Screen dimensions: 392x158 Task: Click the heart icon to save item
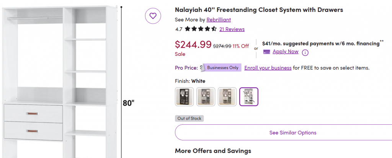[x=153, y=16]
